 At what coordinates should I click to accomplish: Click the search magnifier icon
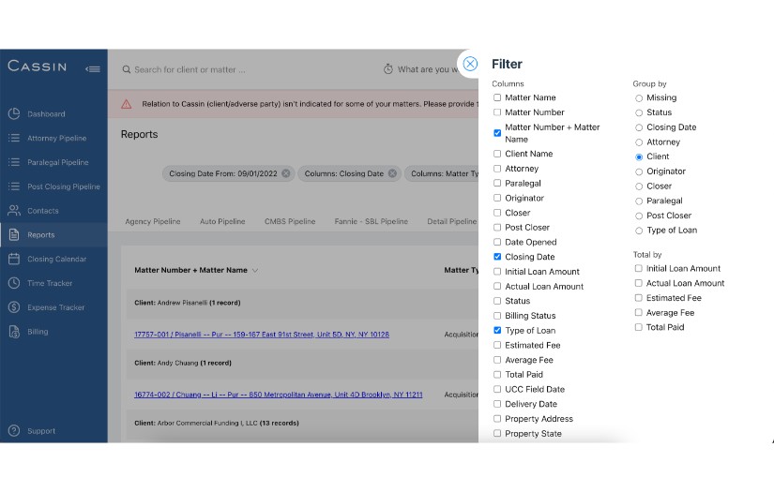click(127, 69)
